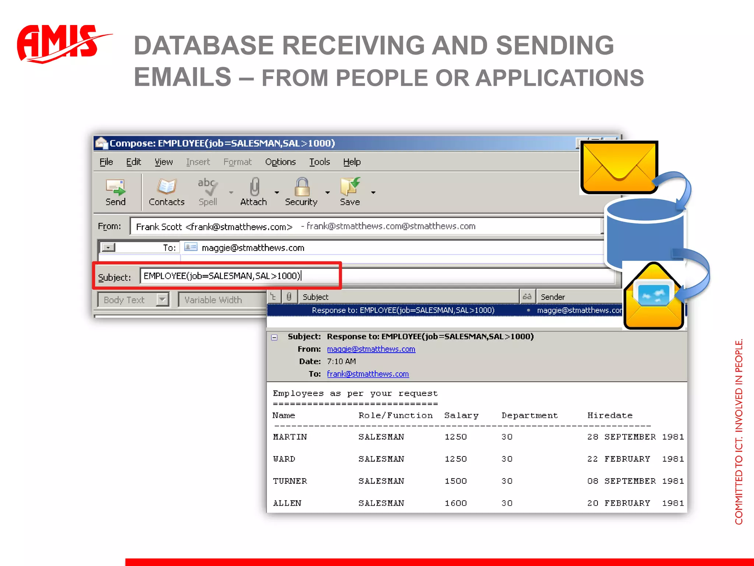
Task: Open the Help menu
Action: 352,162
